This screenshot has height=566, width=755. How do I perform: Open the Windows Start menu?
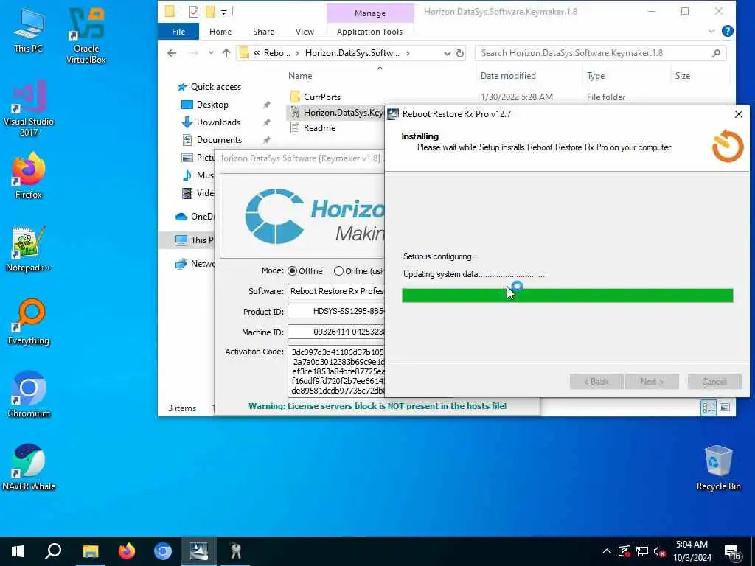click(18, 551)
